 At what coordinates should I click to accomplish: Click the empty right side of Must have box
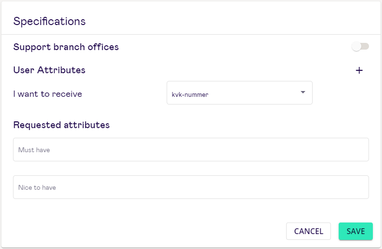tap(292, 150)
